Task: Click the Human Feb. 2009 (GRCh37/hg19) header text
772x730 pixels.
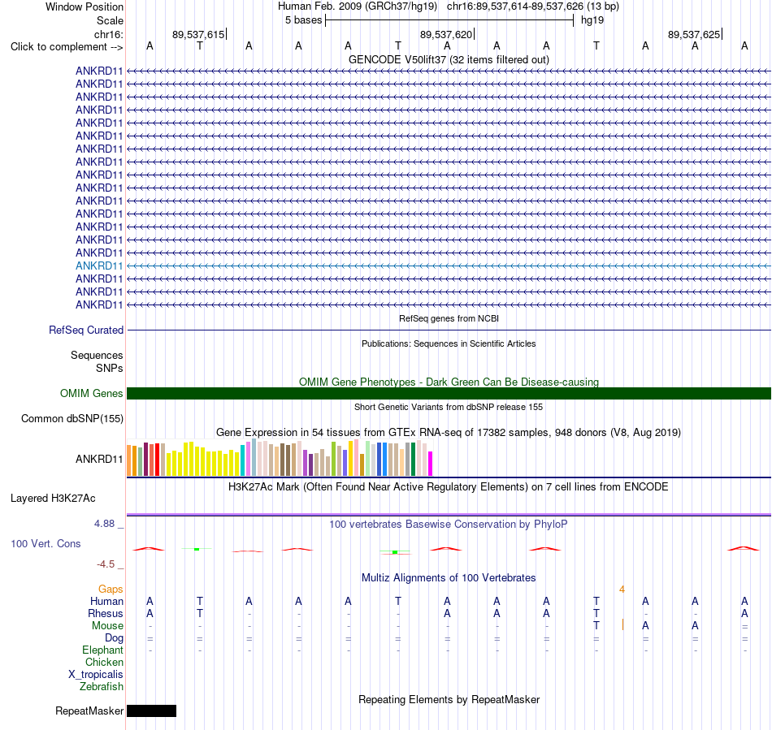Action: (x=358, y=6)
